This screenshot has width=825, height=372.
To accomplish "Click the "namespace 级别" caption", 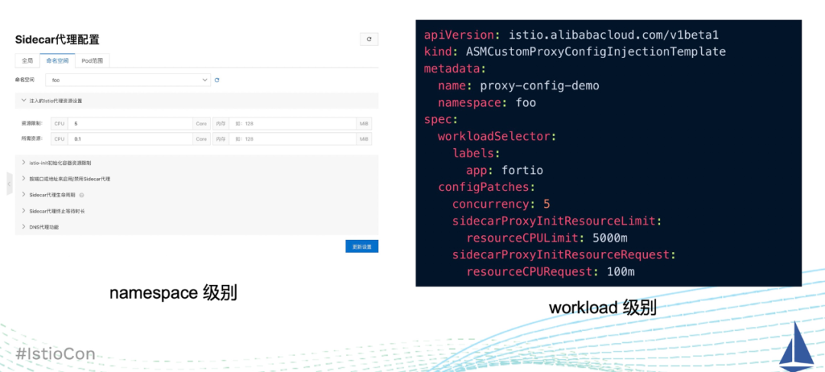I will pos(173,293).
